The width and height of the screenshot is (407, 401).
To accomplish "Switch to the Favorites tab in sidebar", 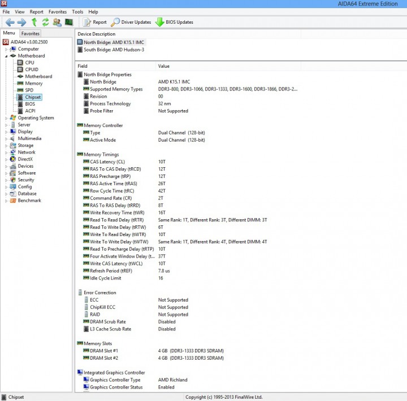I will pyautogui.click(x=31, y=33).
